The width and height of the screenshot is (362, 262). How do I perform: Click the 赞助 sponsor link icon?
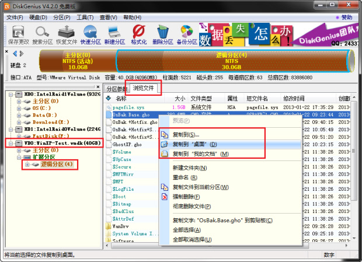[x=337, y=18]
